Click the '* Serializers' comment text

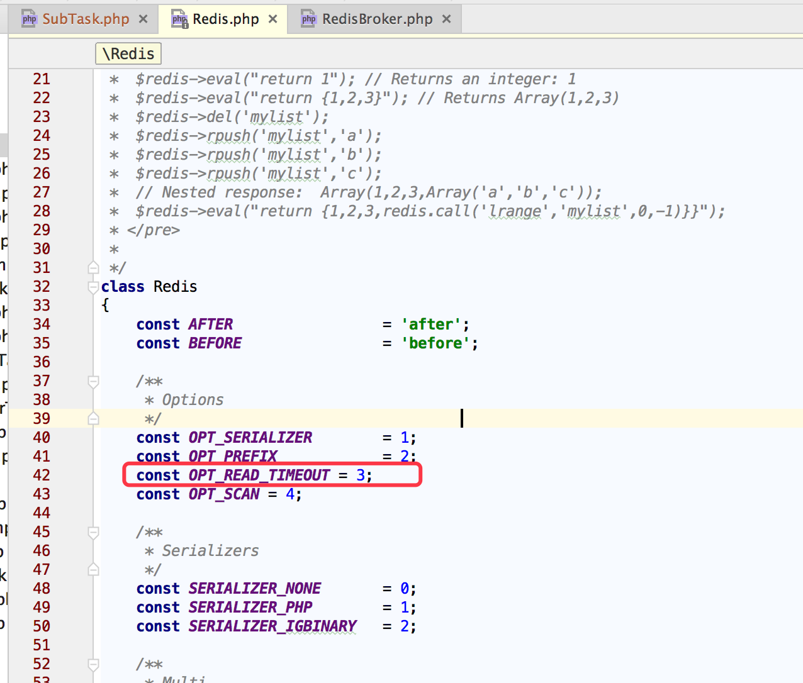(201, 551)
